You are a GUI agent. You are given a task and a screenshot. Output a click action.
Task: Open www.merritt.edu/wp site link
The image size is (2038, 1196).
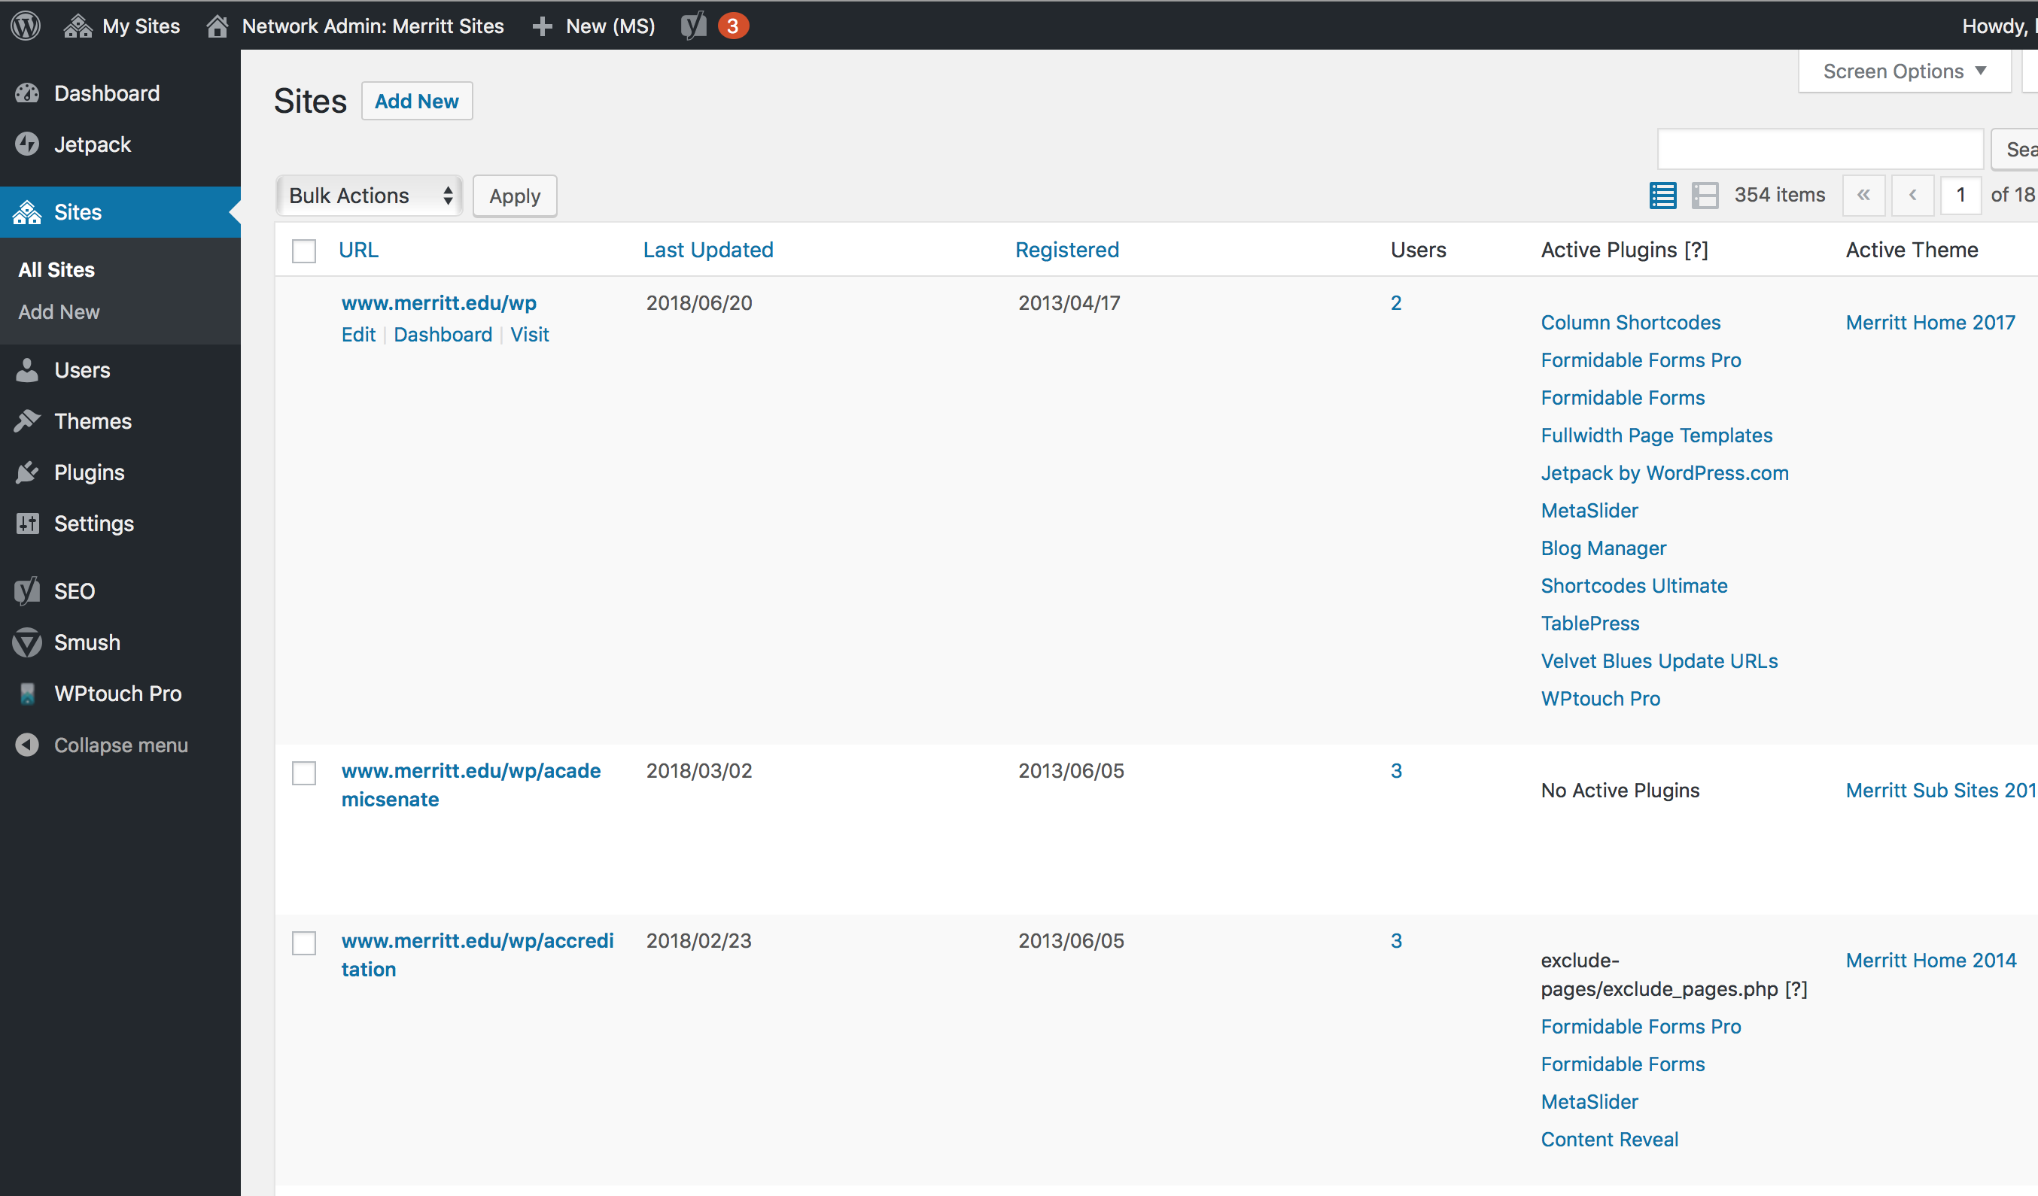point(438,303)
